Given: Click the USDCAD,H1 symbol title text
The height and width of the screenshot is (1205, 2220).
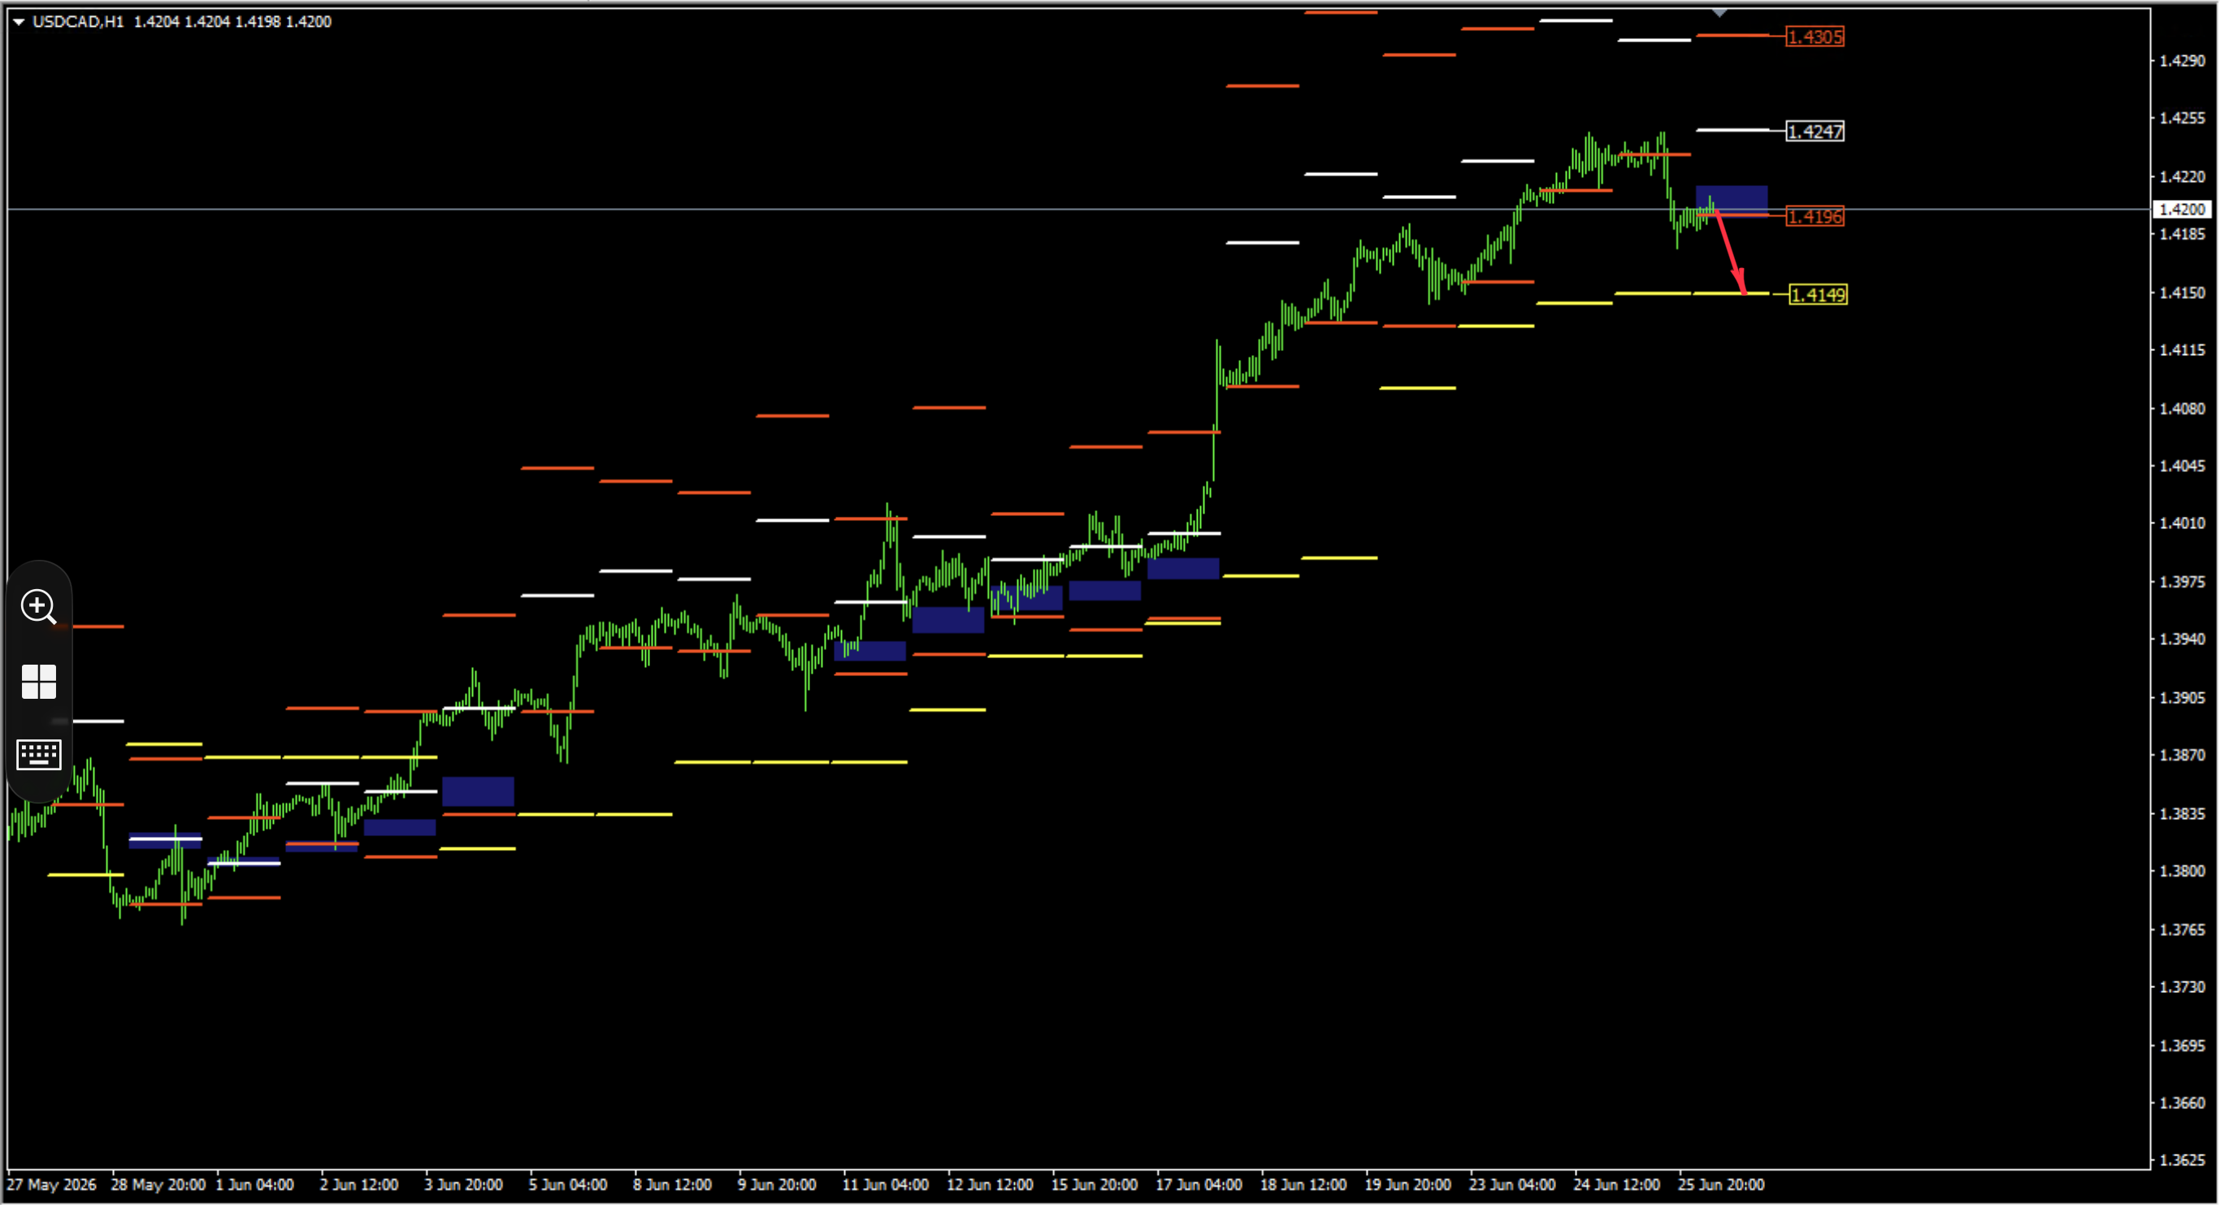Looking at the screenshot, I should pyautogui.click(x=79, y=22).
